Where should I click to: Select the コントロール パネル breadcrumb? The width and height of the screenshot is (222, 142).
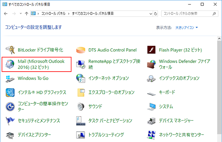(x=53, y=14)
